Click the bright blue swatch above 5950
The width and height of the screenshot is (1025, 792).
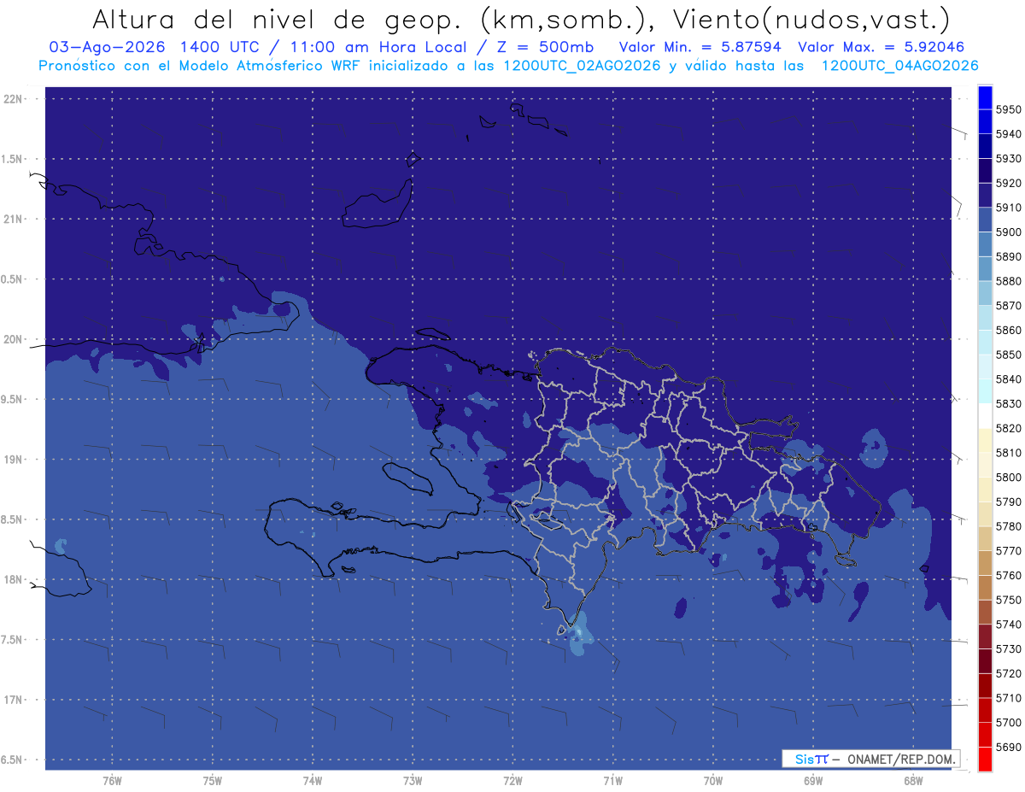coord(985,97)
